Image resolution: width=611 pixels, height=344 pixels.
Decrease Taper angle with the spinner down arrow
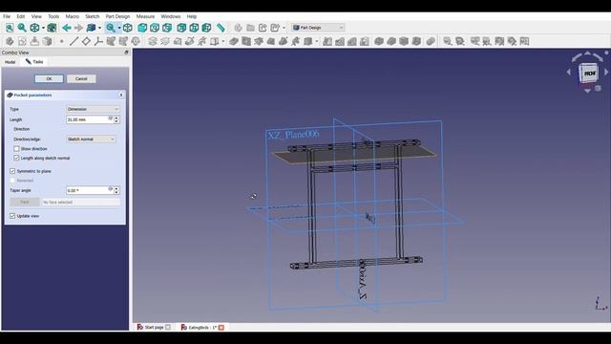(x=116, y=193)
